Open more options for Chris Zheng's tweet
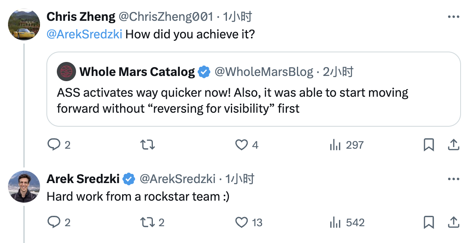The width and height of the screenshot is (473, 243). (x=453, y=17)
